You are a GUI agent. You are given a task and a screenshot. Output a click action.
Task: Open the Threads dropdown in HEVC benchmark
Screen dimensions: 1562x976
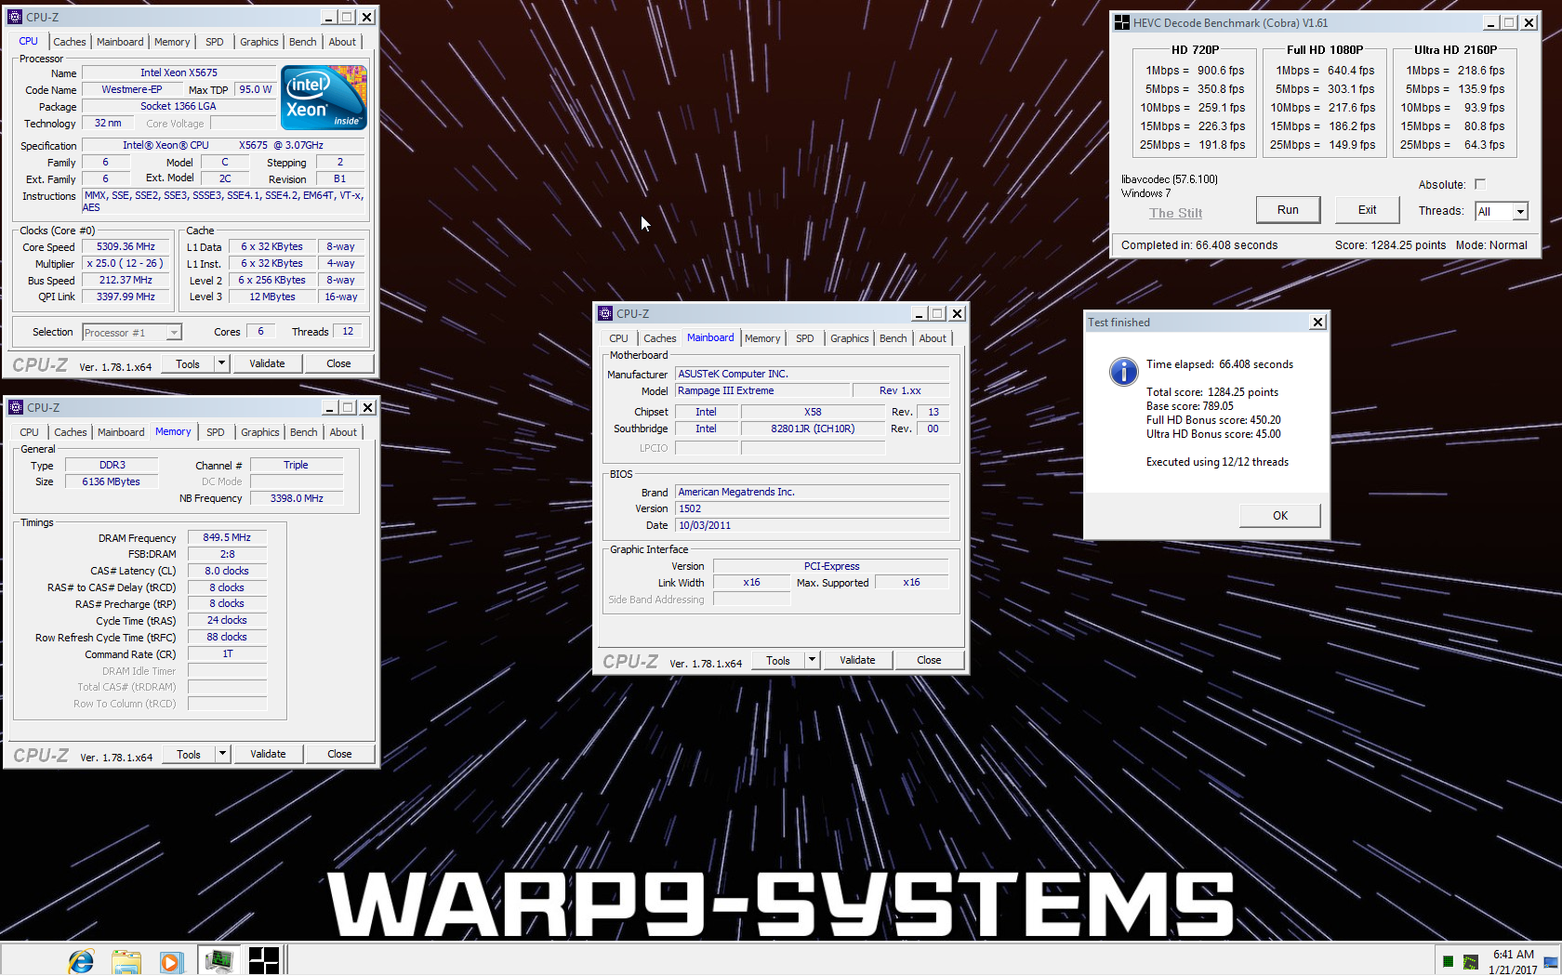1520,211
